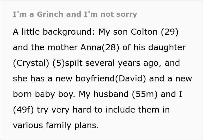
Task: Click the misspelled word "spilt"
Action: pyautogui.click(x=76, y=63)
